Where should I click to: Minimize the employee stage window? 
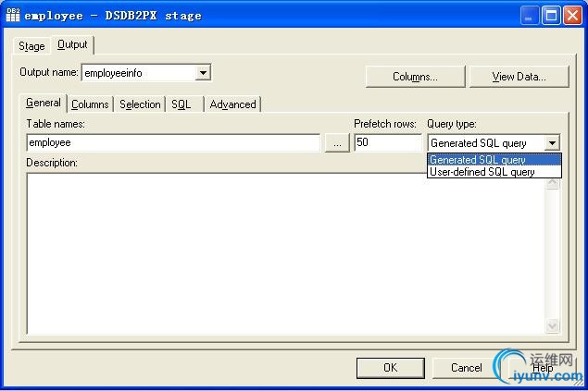coord(529,16)
